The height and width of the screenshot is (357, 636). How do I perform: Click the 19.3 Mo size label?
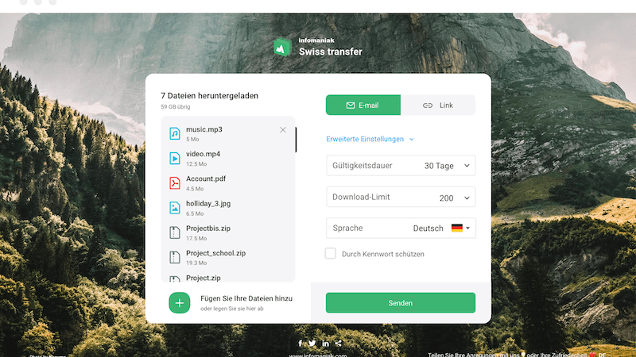coord(196,263)
